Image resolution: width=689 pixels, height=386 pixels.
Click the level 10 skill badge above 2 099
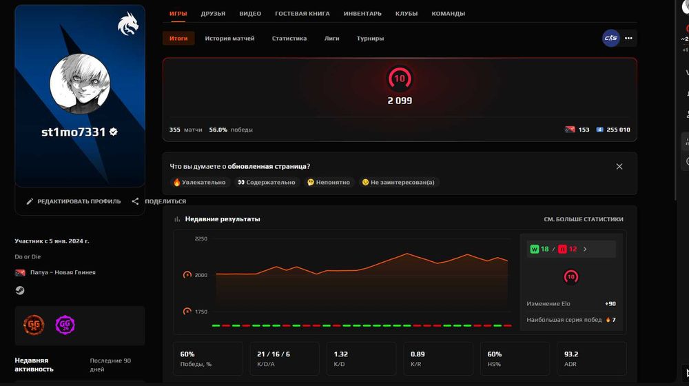(400, 79)
